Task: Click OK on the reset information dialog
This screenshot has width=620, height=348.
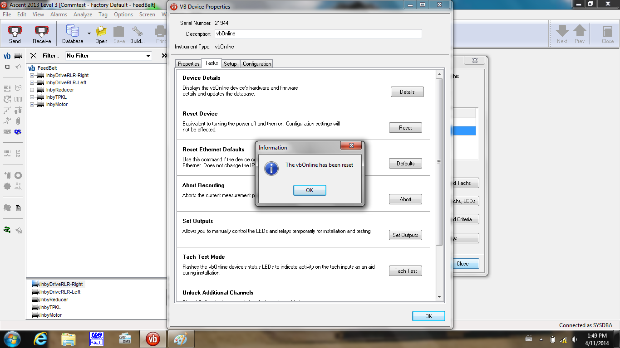Action: pos(310,190)
